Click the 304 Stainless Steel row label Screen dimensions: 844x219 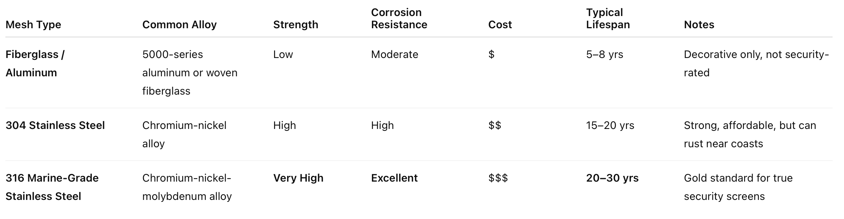[55, 126]
